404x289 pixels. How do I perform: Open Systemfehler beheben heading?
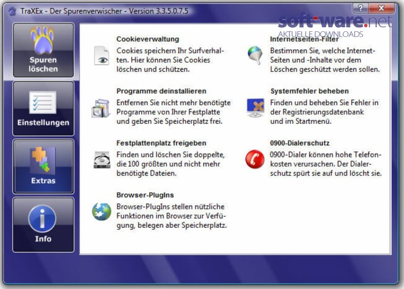310,91
